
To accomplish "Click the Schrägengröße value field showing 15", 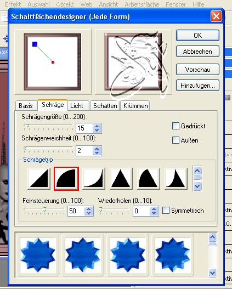I will (84, 128).
